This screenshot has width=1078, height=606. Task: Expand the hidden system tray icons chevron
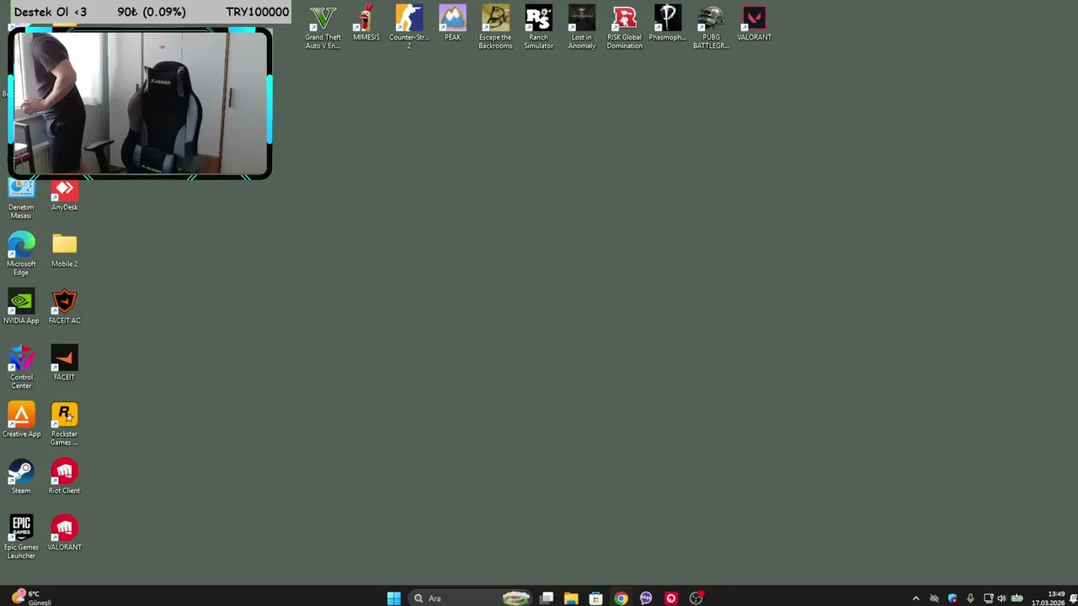point(915,598)
